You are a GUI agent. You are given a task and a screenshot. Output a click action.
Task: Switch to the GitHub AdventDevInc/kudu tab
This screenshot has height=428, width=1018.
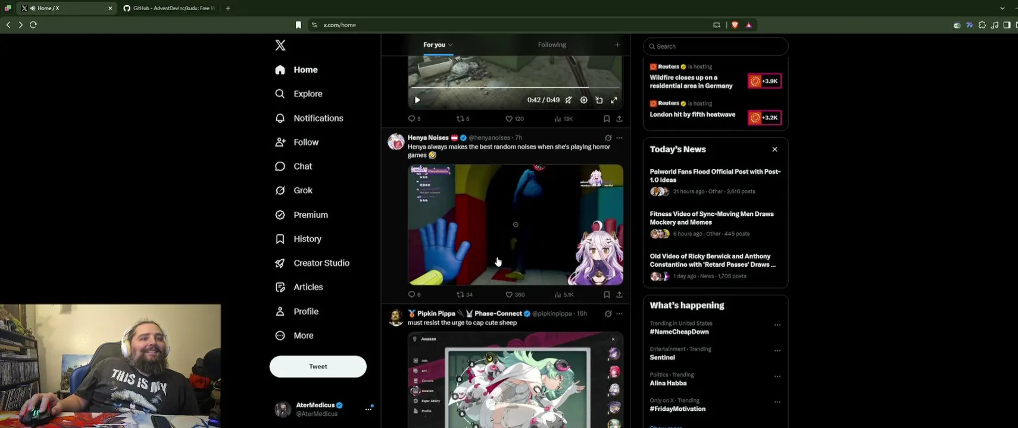pos(170,8)
